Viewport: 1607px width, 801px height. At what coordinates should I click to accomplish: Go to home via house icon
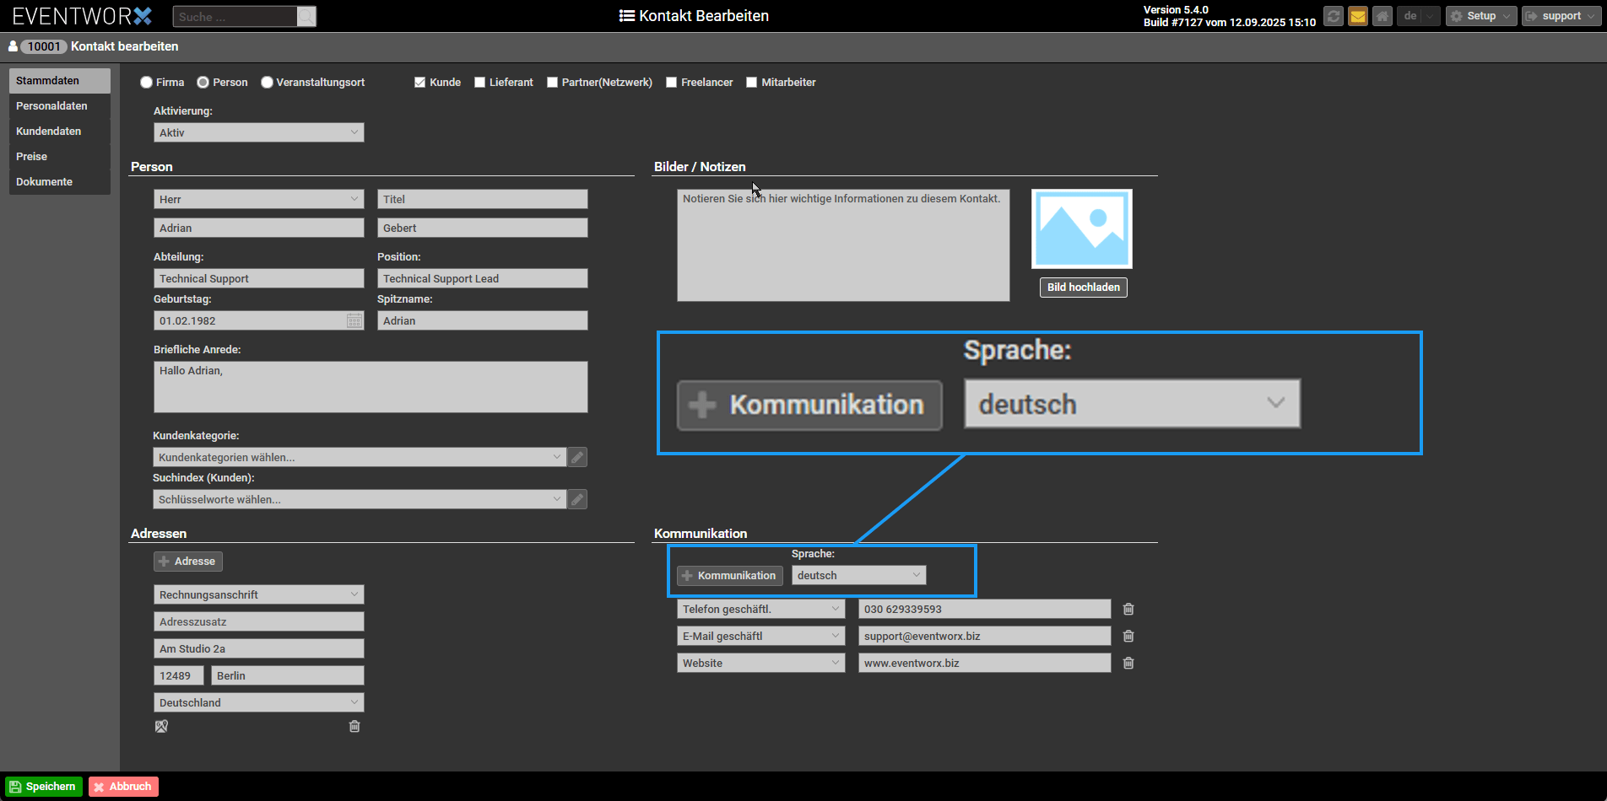(x=1382, y=16)
